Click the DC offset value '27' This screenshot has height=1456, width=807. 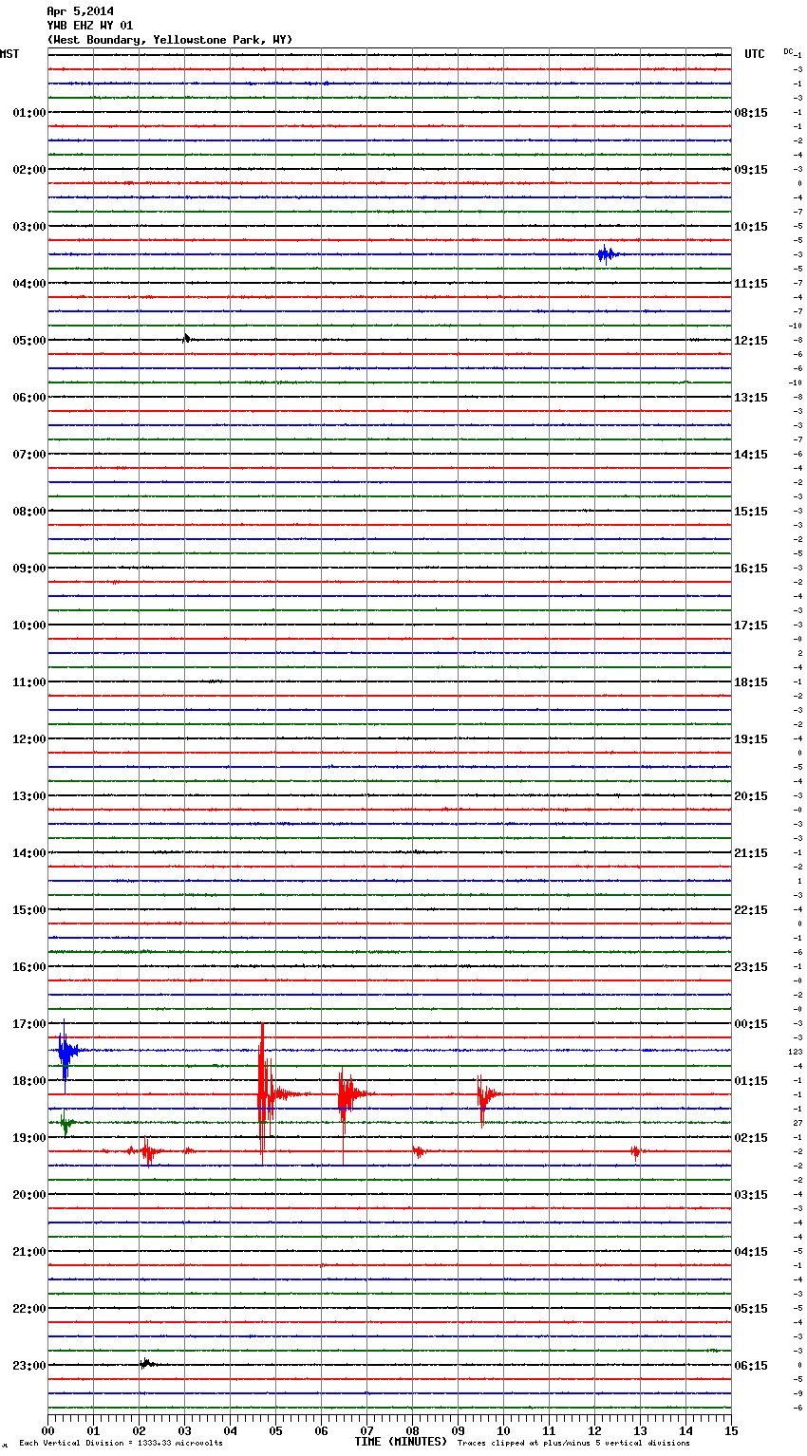pos(798,1123)
